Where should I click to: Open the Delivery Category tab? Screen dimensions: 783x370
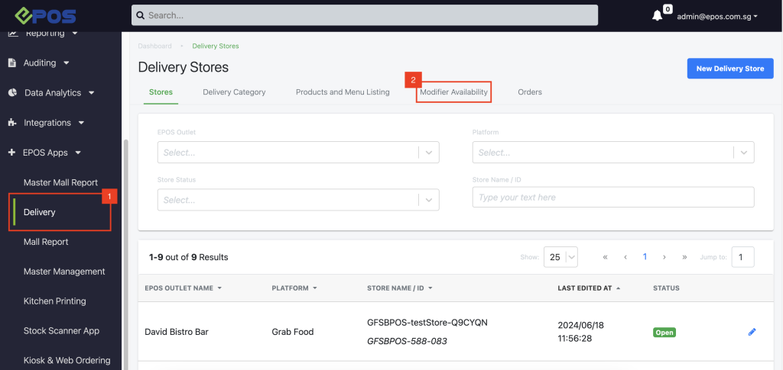[x=234, y=92]
